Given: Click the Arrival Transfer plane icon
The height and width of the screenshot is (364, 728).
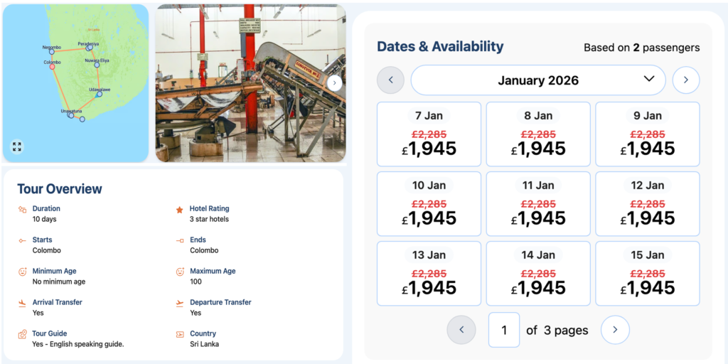Looking at the screenshot, I should tap(23, 303).
